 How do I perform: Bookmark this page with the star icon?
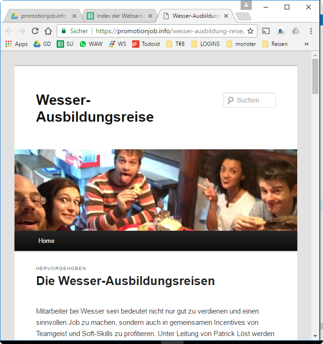coord(250,31)
